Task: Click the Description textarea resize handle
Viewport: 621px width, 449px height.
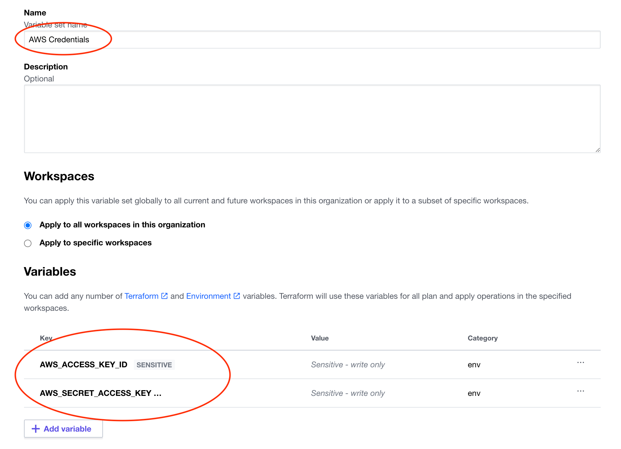Action: tap(598, 150)
